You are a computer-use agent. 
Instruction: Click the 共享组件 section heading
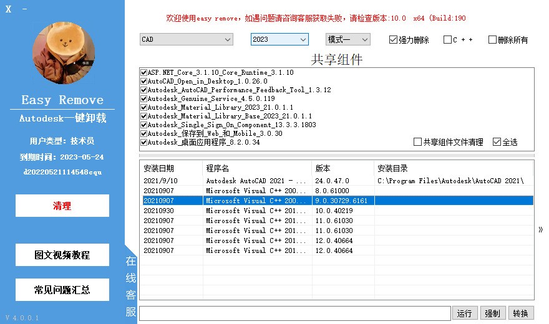click(336, 59)
